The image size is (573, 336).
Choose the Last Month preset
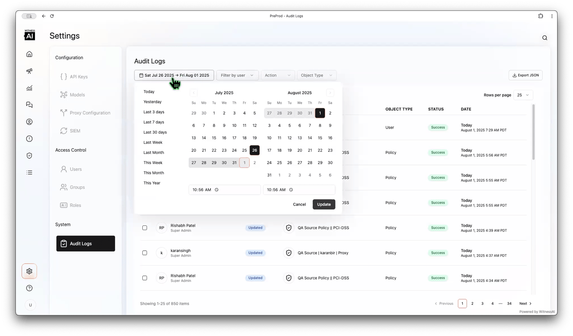pos(154,153)
